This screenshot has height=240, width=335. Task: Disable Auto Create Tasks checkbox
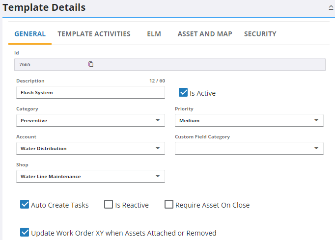[25, 205]
